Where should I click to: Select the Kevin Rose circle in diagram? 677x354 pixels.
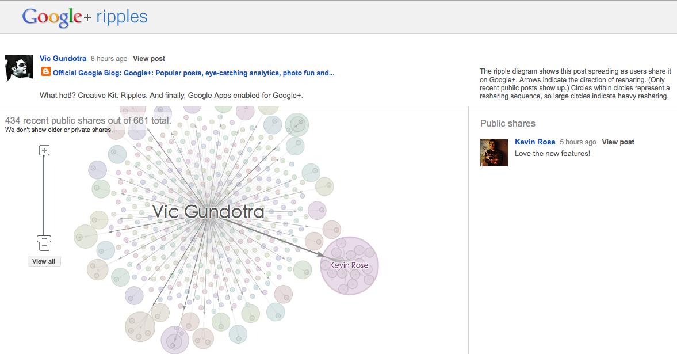click(349, 265)
